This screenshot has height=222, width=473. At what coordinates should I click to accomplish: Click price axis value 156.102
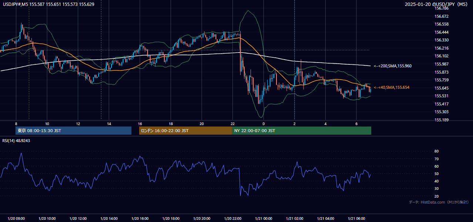point(442,56)
